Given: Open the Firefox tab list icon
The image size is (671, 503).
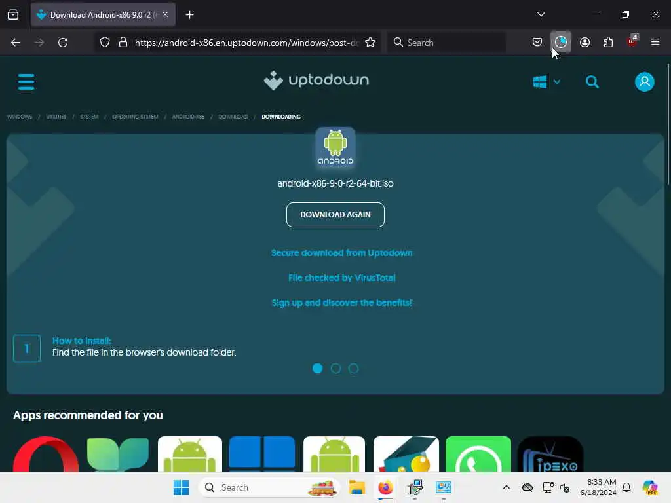Looking at the screenshot, I should [13, 15].
